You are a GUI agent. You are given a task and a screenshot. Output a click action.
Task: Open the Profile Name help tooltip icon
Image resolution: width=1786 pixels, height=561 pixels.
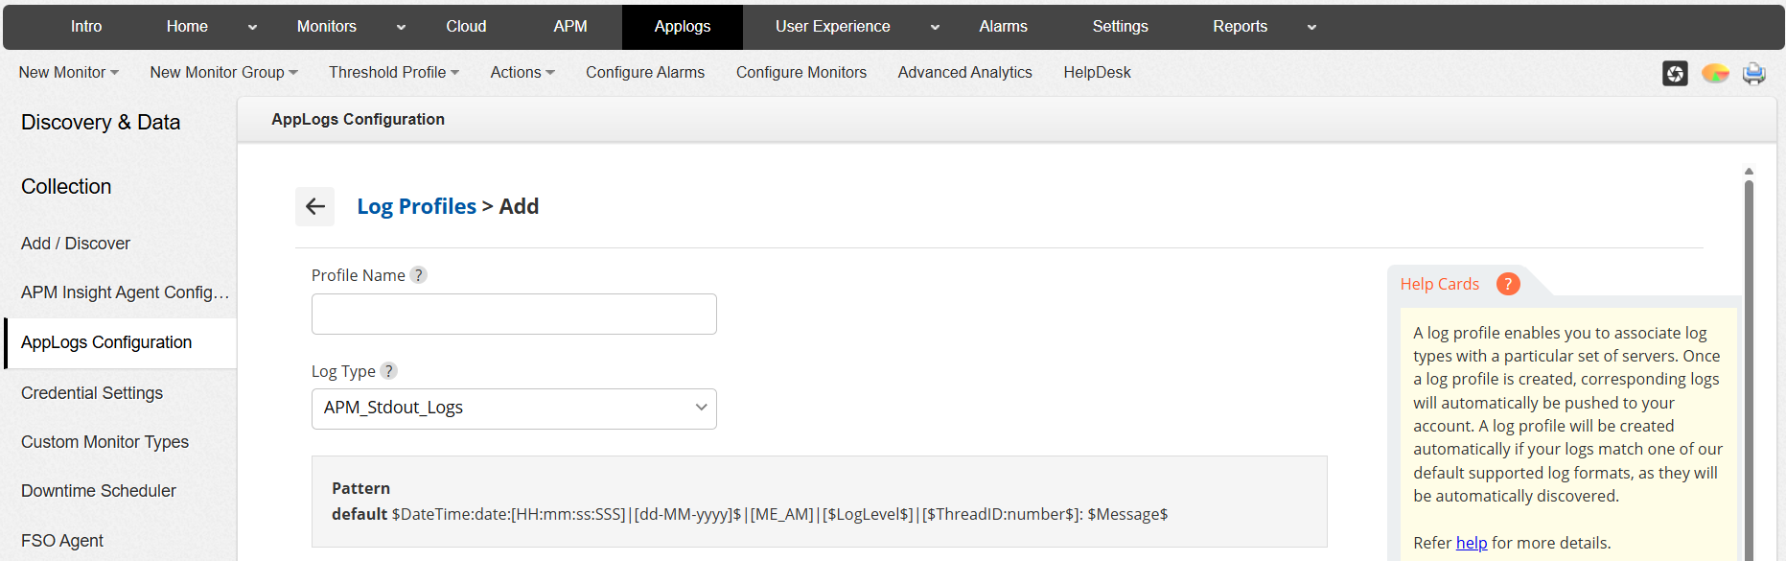418,275
